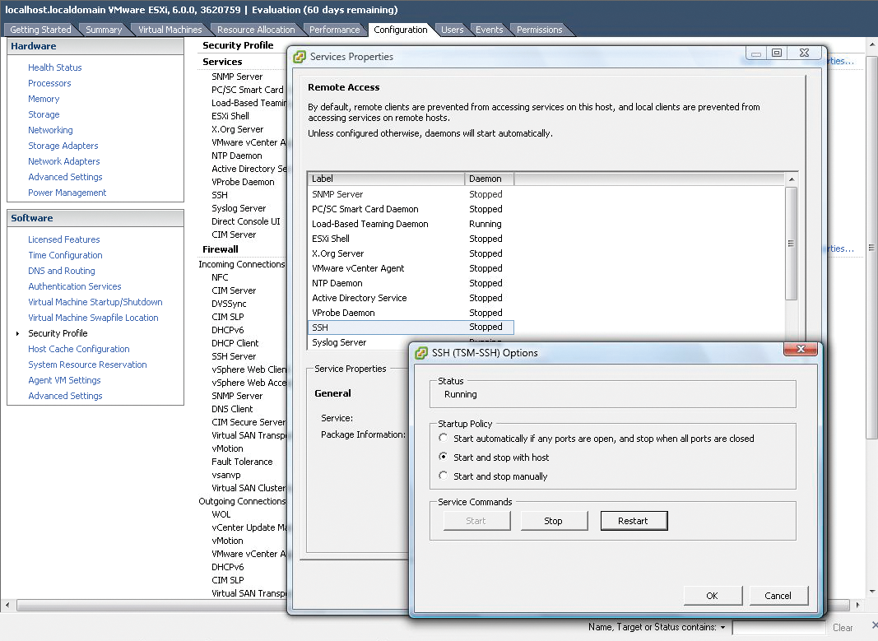Image resolution: width=878 pixels, height=641 pixels.
Task: Select VMware vCenter Agent row
Action: click(411, 268)
